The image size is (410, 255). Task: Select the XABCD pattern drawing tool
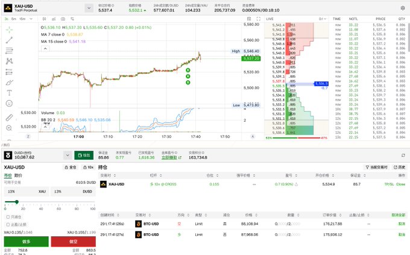[x=9, y=61]
